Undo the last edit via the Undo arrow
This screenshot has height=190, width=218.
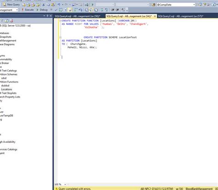click(59, 5)
